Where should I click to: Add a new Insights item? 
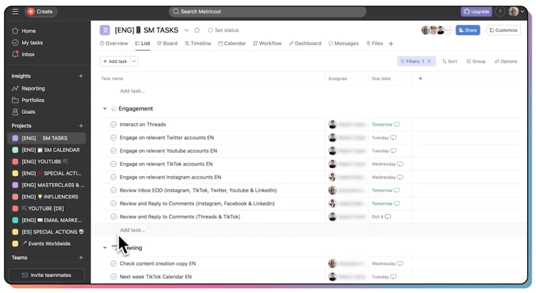click(x=81, y=76)
